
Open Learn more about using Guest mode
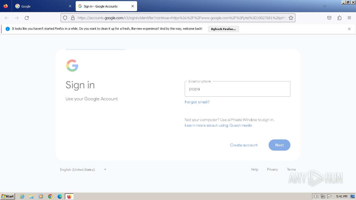click(x=218, y=125)
